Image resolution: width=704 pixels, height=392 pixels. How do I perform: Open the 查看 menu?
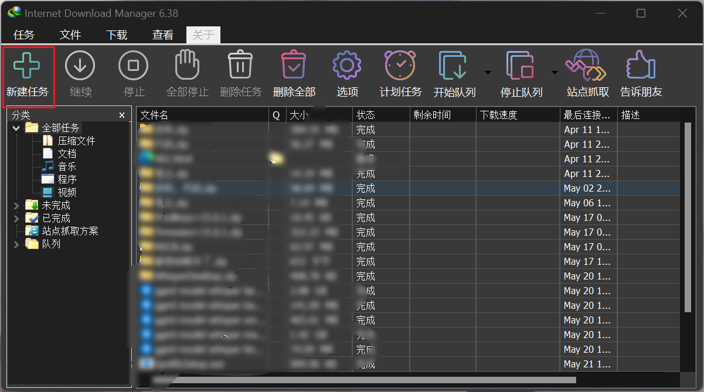pos(163,35)
